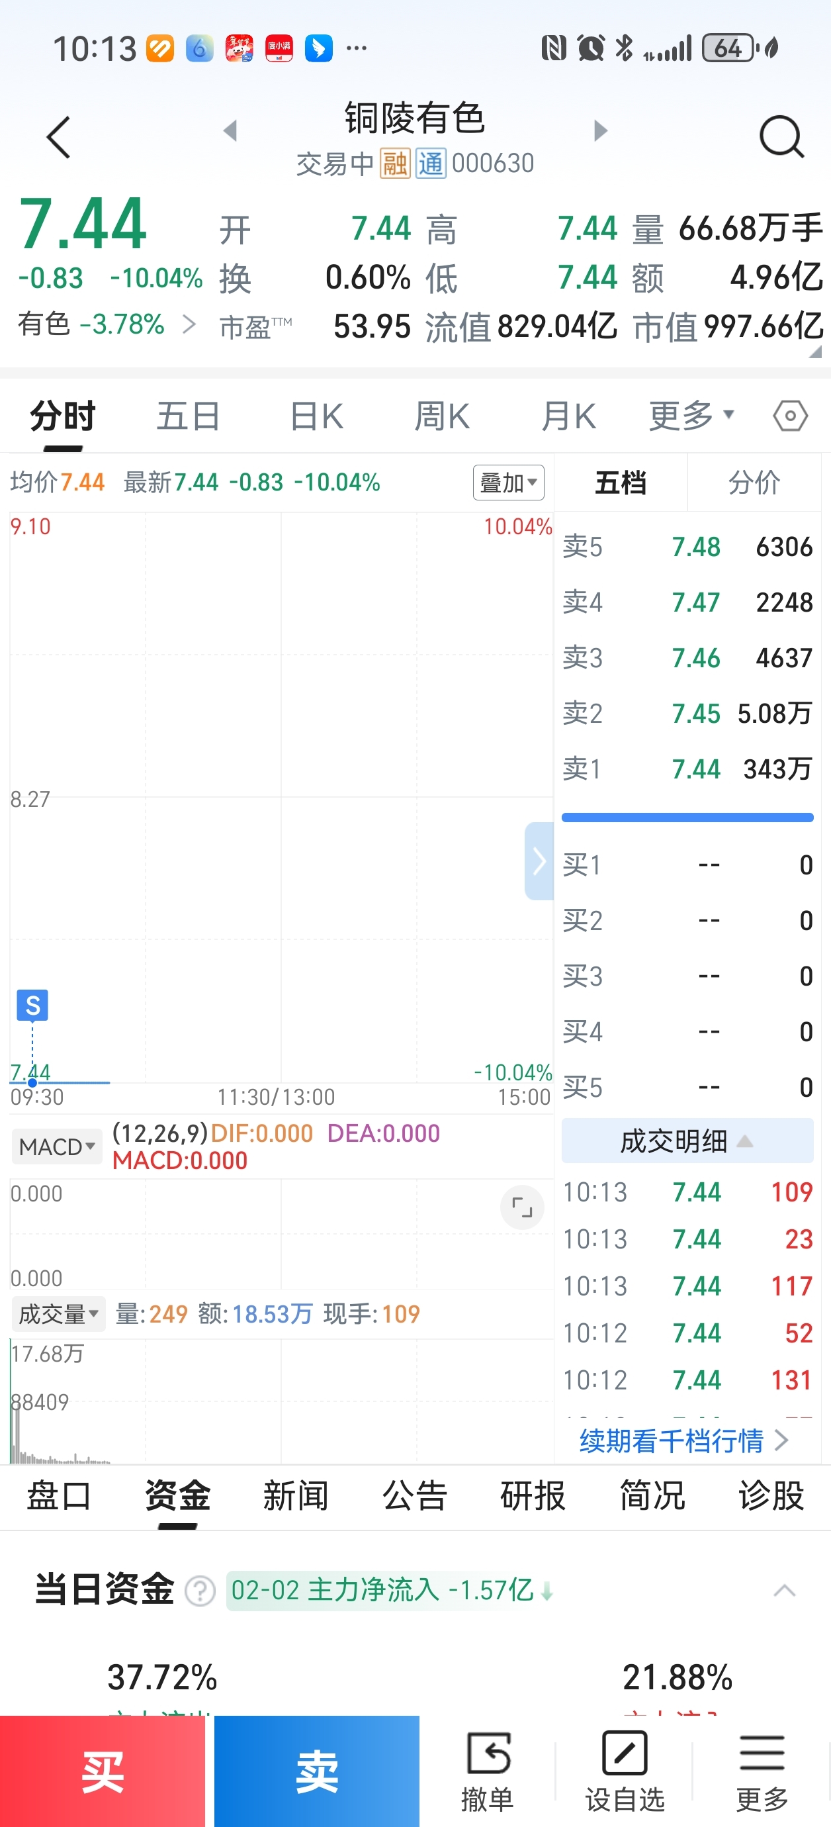This screenshot has width=831, height=1827.
Task: Select the 分时 chart tab
Action: pos(62,416)
